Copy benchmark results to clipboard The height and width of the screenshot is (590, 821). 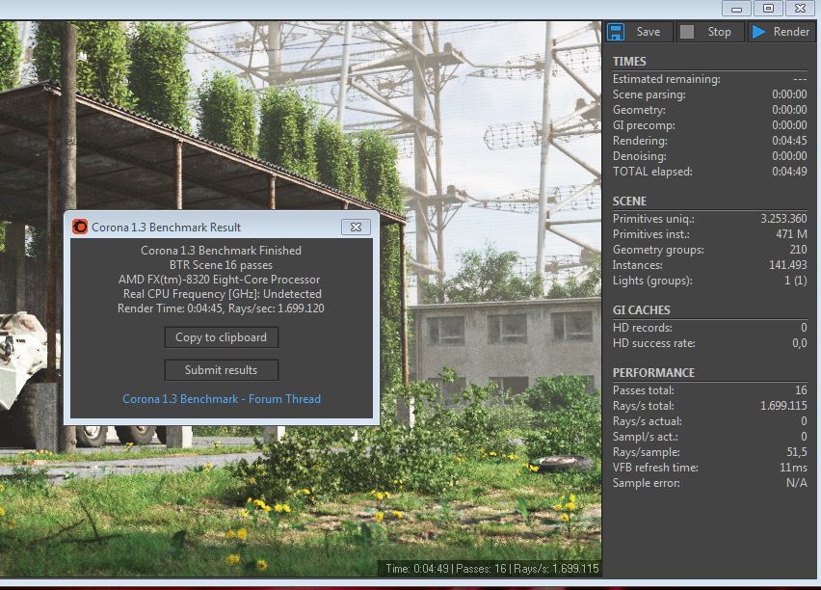(x=221, y=337)
